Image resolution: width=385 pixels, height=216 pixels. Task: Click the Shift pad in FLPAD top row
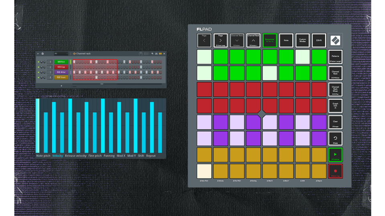pyautogui.click(x=319, y=40)
